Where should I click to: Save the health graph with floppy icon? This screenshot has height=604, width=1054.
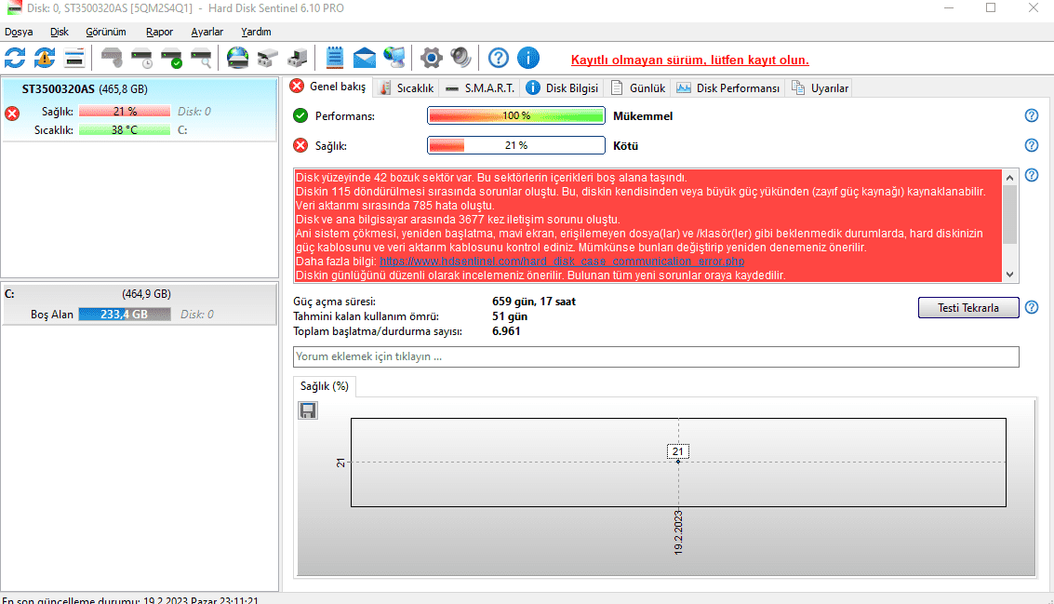pos(308,410)
